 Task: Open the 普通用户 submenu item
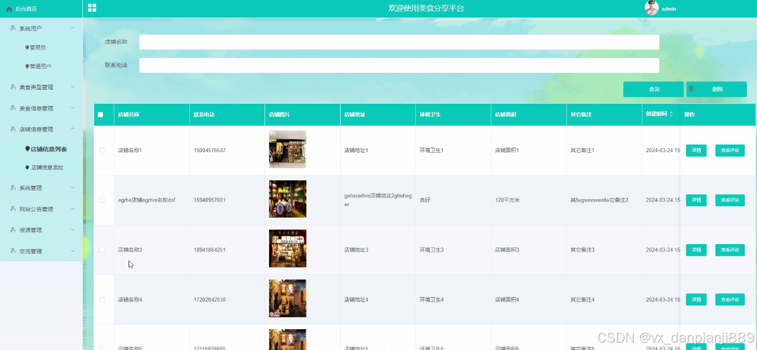point(41,67)
